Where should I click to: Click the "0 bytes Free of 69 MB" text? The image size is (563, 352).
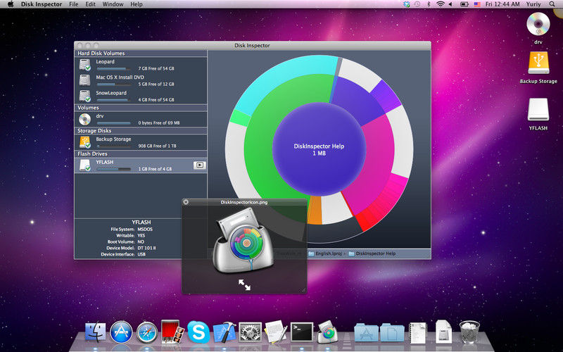[x=159, y=122]
